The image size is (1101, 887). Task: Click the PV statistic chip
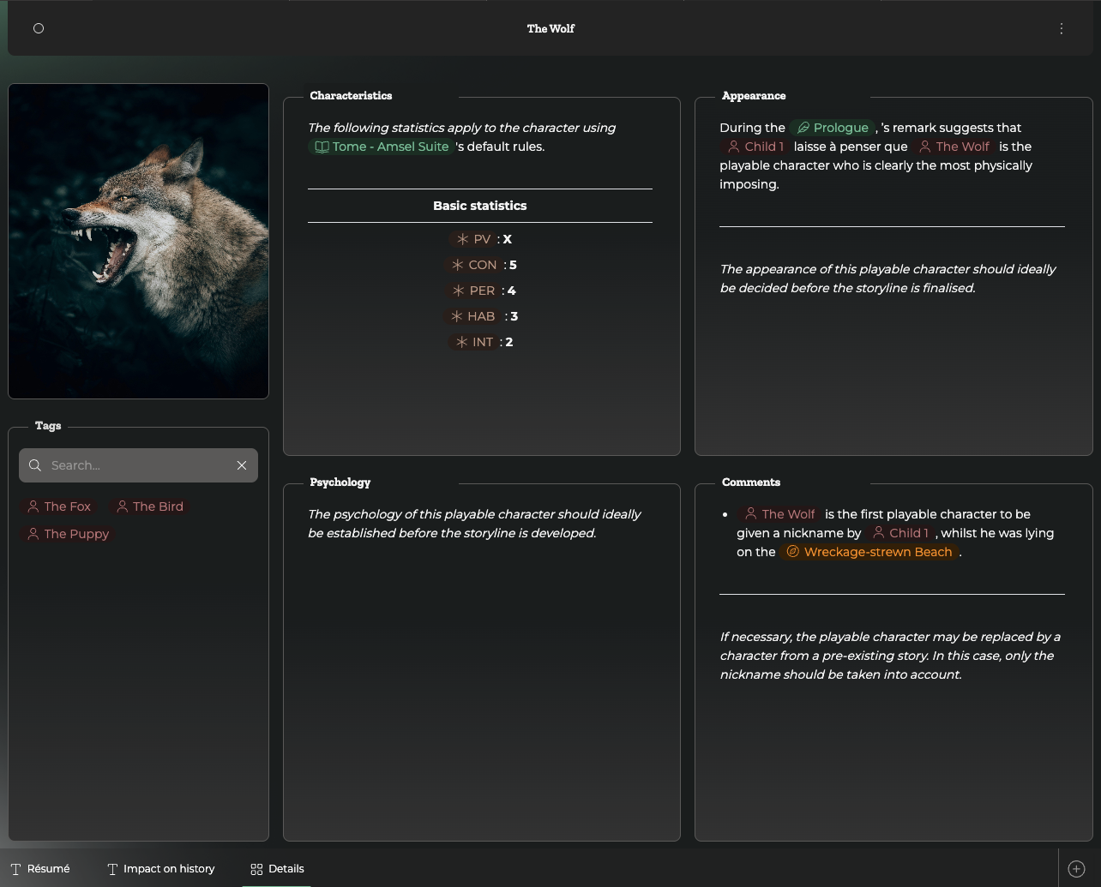coord(473,239)
